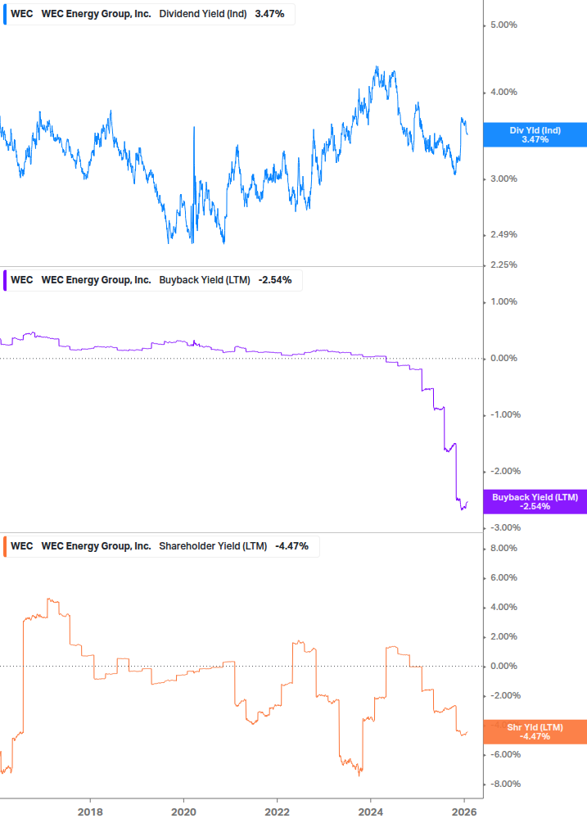Click the 3.00% tick on the dividend yield axis
Image resolution: width=587 pixels, height=823 pixels.
[x=503, y=179]
